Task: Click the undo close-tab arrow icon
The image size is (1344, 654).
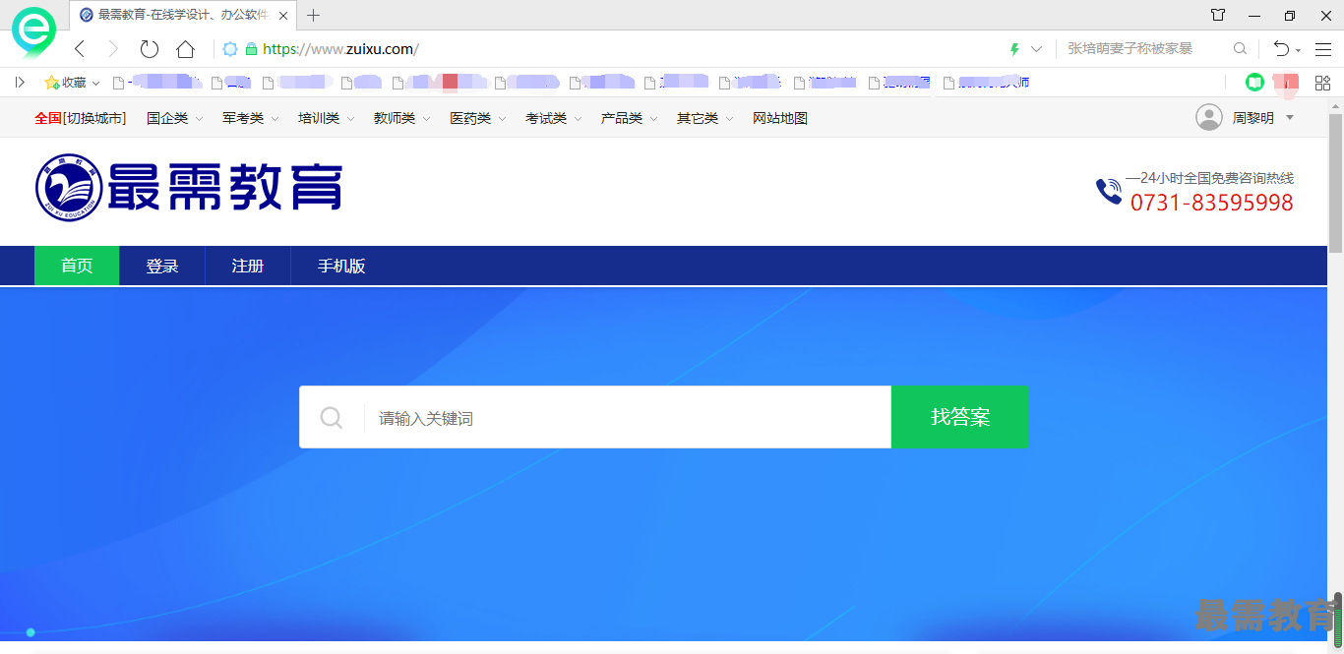Action: (x=1281, y=49)
